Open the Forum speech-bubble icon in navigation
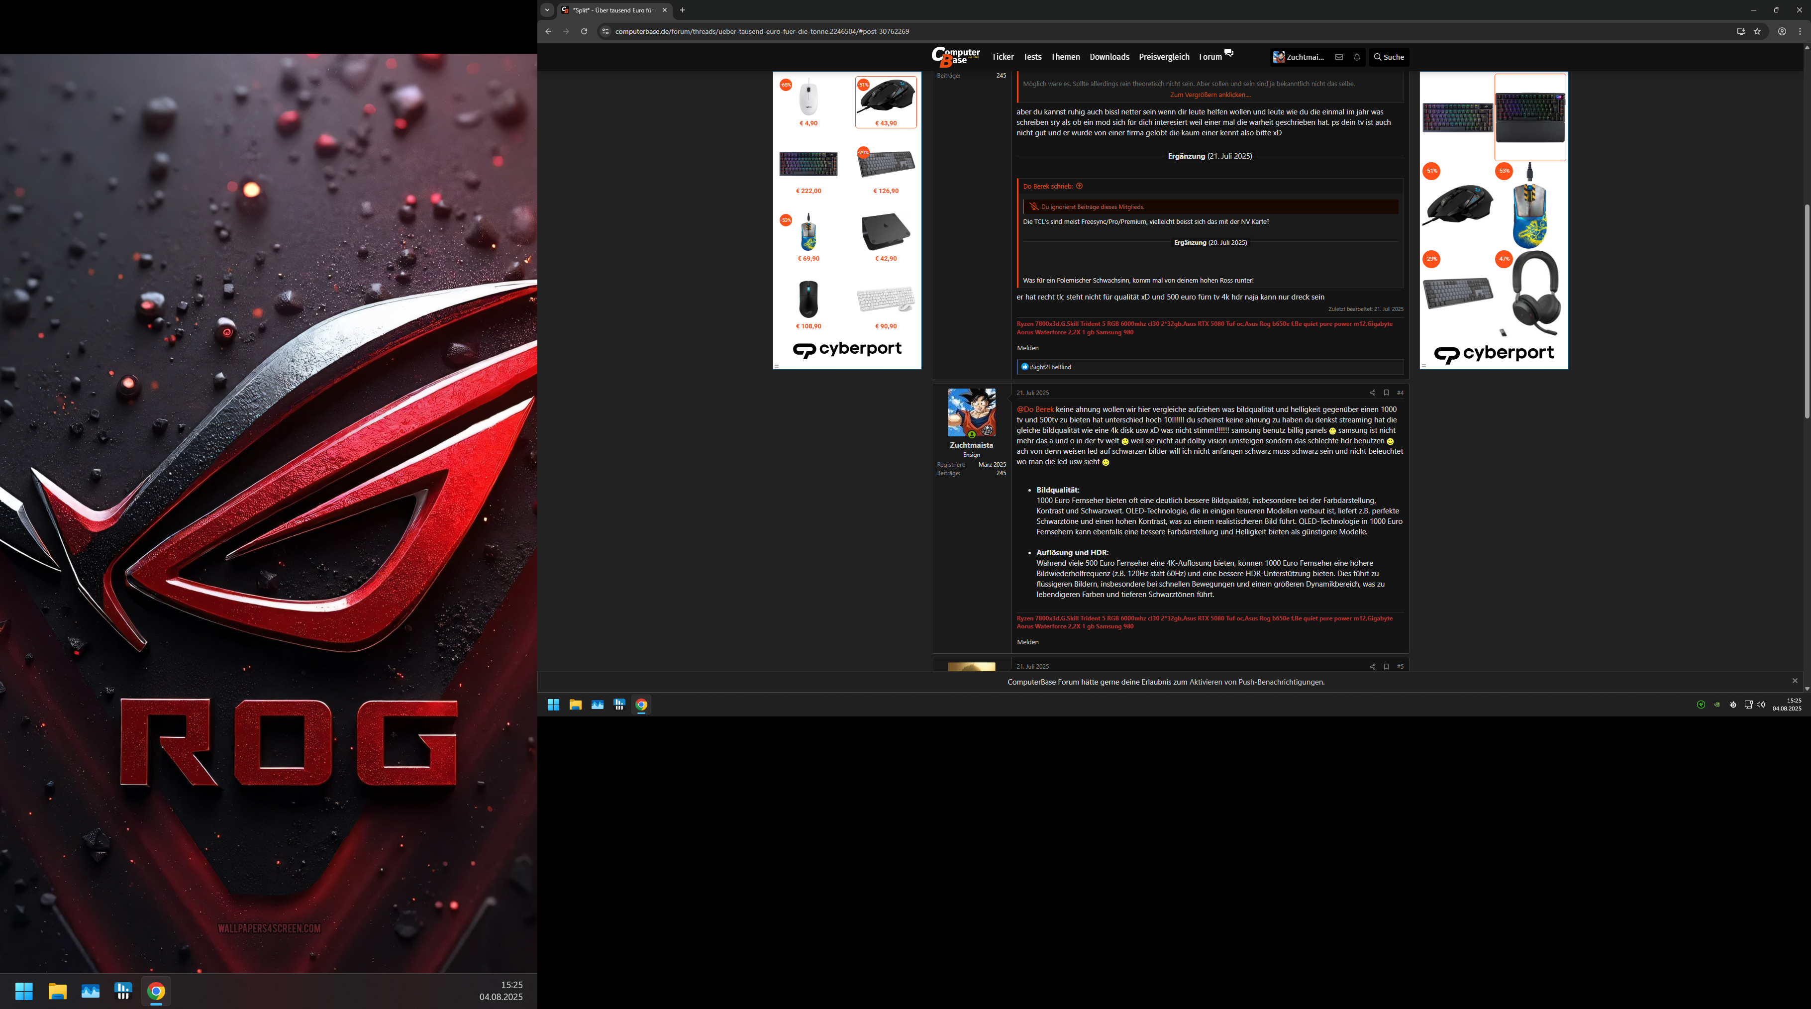The height and width of the screenshot is (1009, 1811). [x=1229, y=53]
